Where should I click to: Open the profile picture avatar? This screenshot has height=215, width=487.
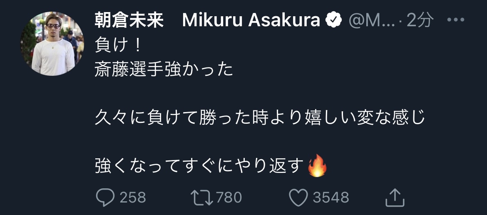pyautogui.click(x=52, y=44)
